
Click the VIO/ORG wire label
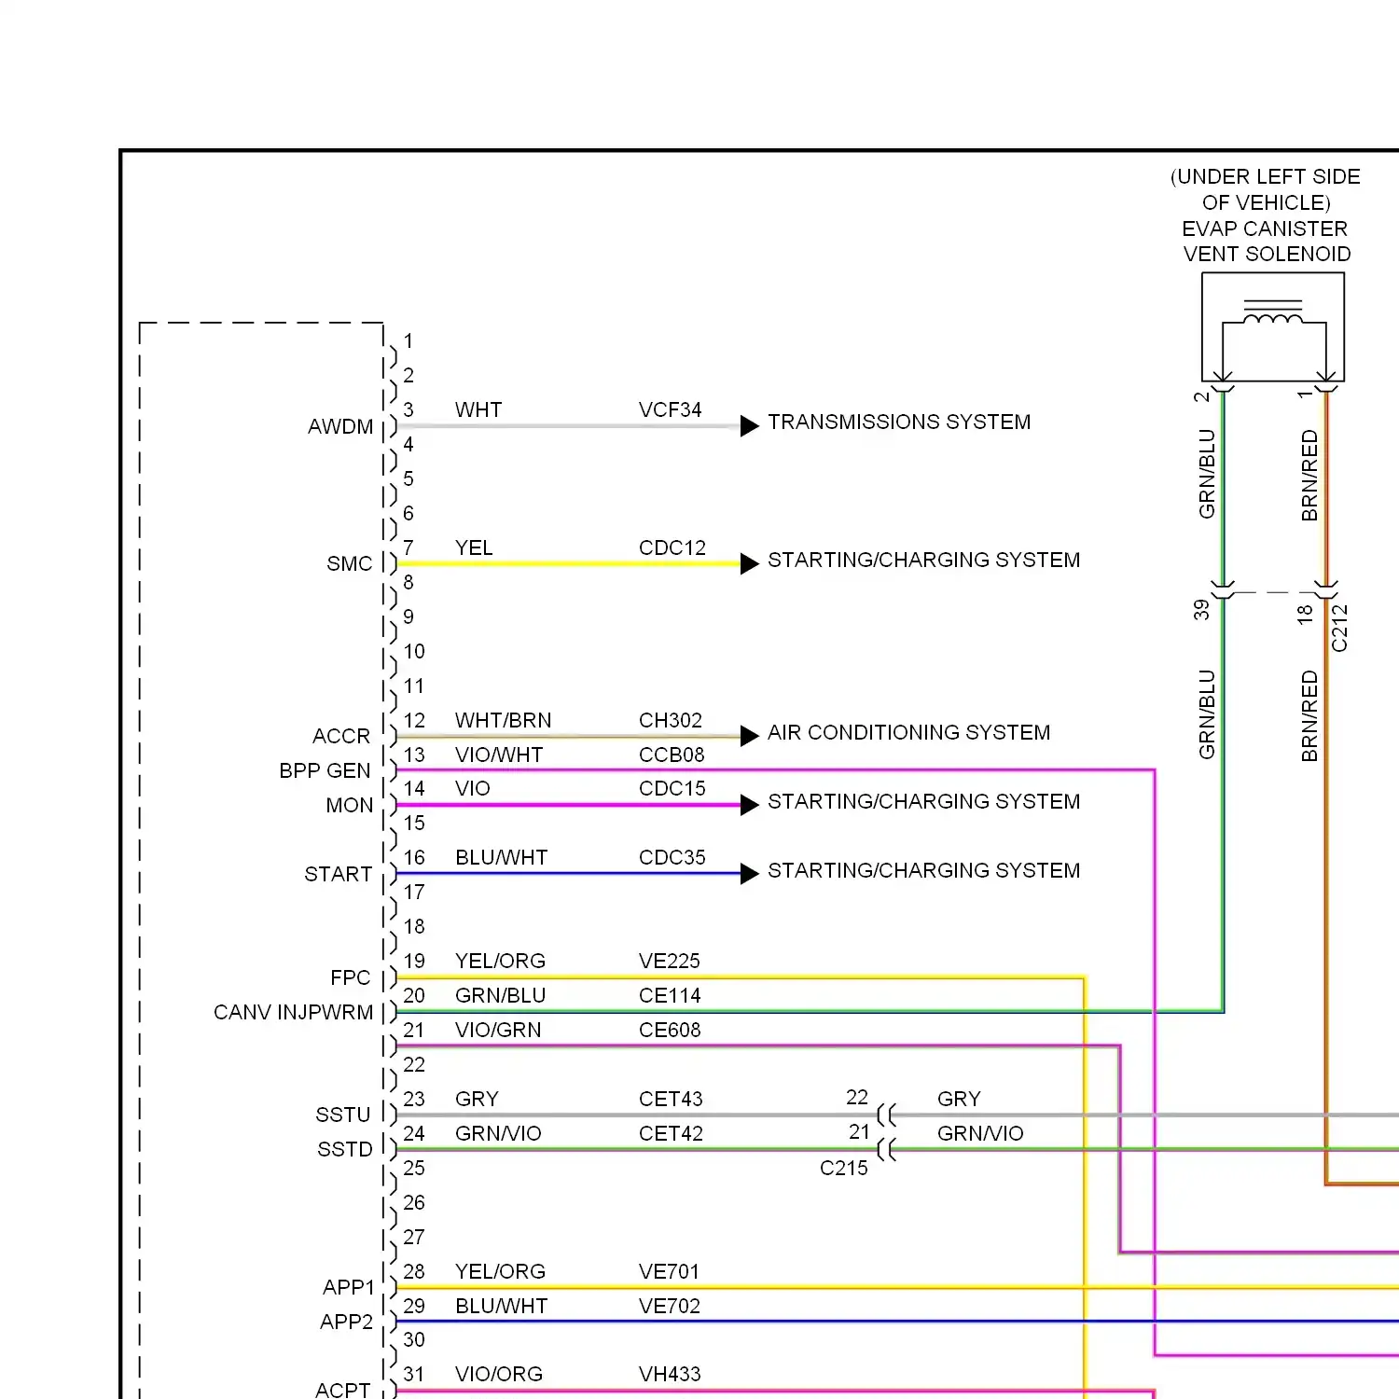(x=499, y=1375)
